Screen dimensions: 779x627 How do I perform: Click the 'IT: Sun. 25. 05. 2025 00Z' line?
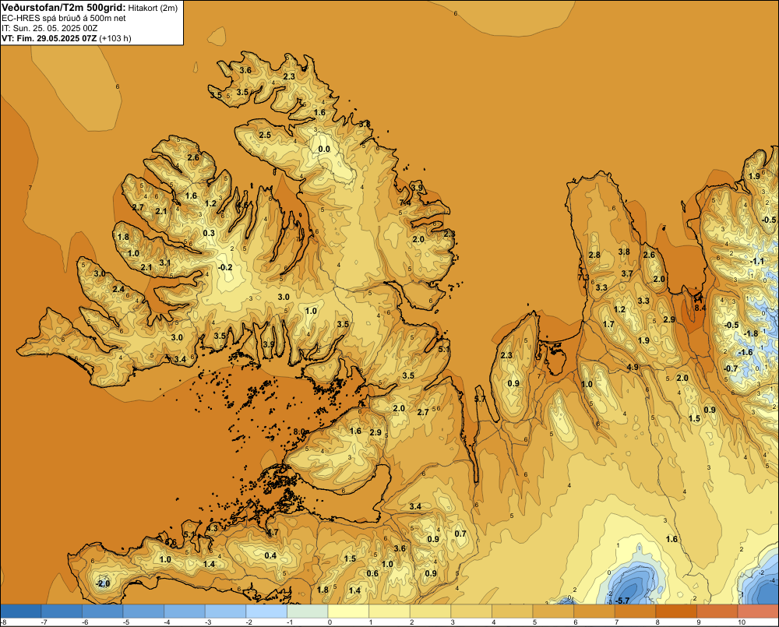[x=50, y=28]
